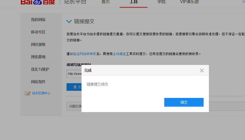The height and width of the screenshot is (140, 245).
Task: Open 搜索展现 in the sidebar
Action: [38, 57]
